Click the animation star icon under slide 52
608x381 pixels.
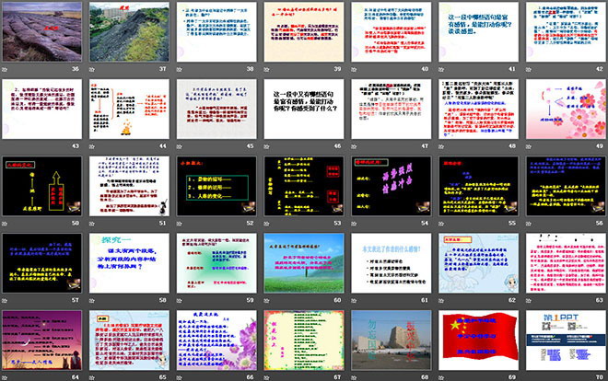[179, 224]
